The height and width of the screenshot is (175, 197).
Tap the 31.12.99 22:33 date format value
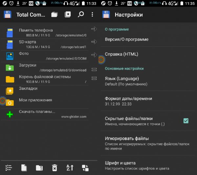coord(118,104)
